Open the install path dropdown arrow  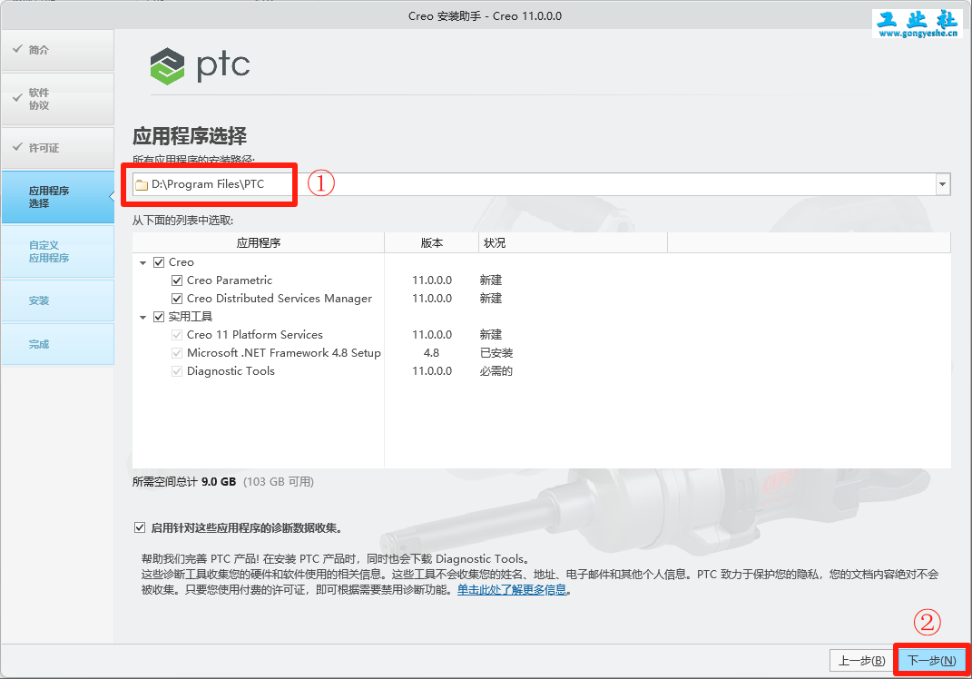tap(942, 184)
